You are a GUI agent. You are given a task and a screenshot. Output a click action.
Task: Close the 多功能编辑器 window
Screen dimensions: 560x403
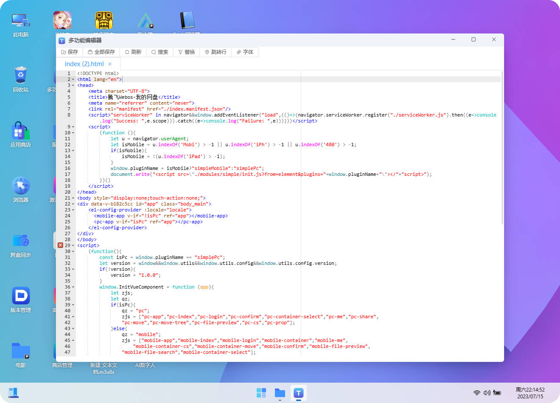494,39
